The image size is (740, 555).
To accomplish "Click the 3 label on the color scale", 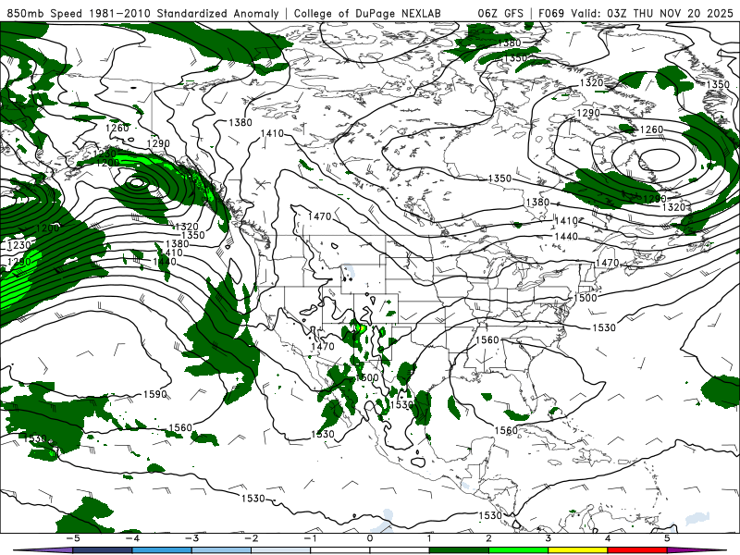I will click(x=549, y=538).
